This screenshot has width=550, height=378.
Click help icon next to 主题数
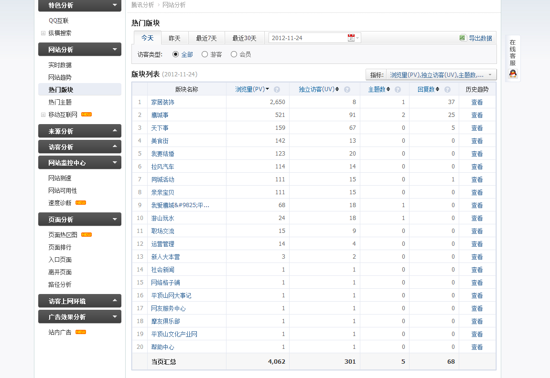click(398, 90)
